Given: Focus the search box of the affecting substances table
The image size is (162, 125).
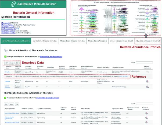Looking at the screenshot, I should pyautogui.click(x=144, y=104).
